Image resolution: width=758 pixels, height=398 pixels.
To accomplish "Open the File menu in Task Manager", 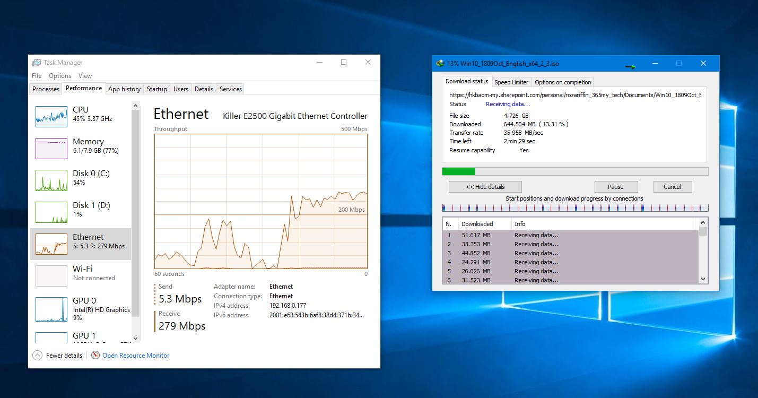I will coord(37,76).
